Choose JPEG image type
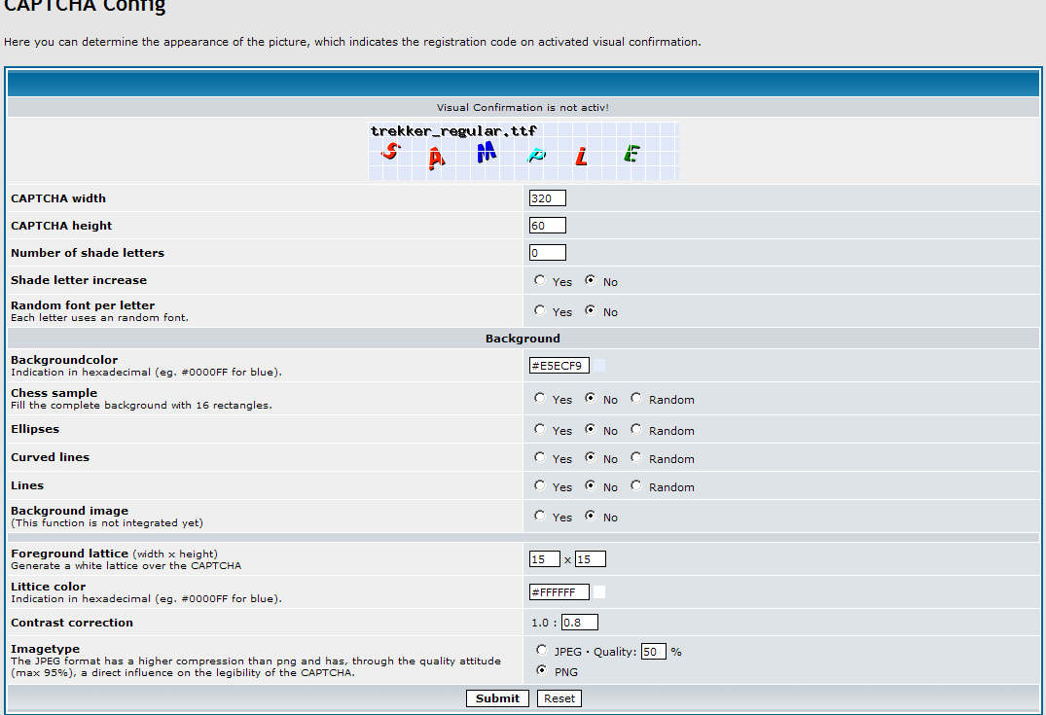 [x=542, y=650]
